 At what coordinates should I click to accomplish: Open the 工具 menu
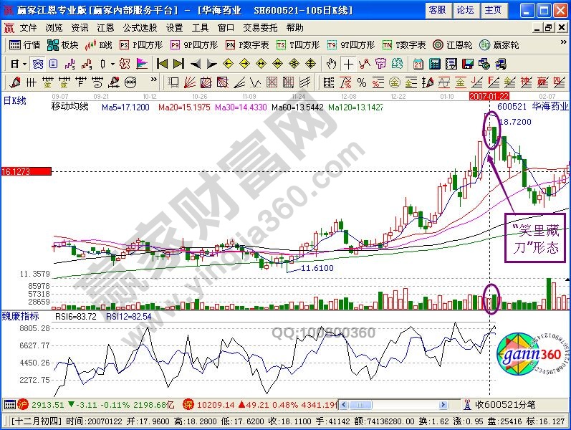(x=201, y=28)
